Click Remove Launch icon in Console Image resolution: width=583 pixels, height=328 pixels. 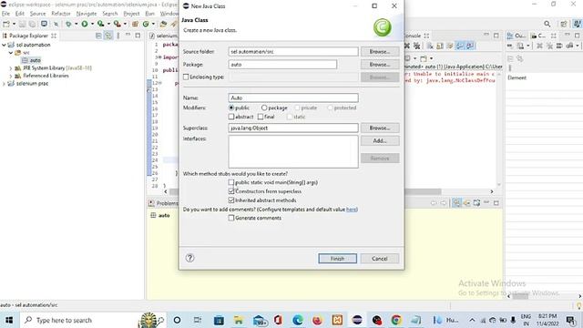407,46
